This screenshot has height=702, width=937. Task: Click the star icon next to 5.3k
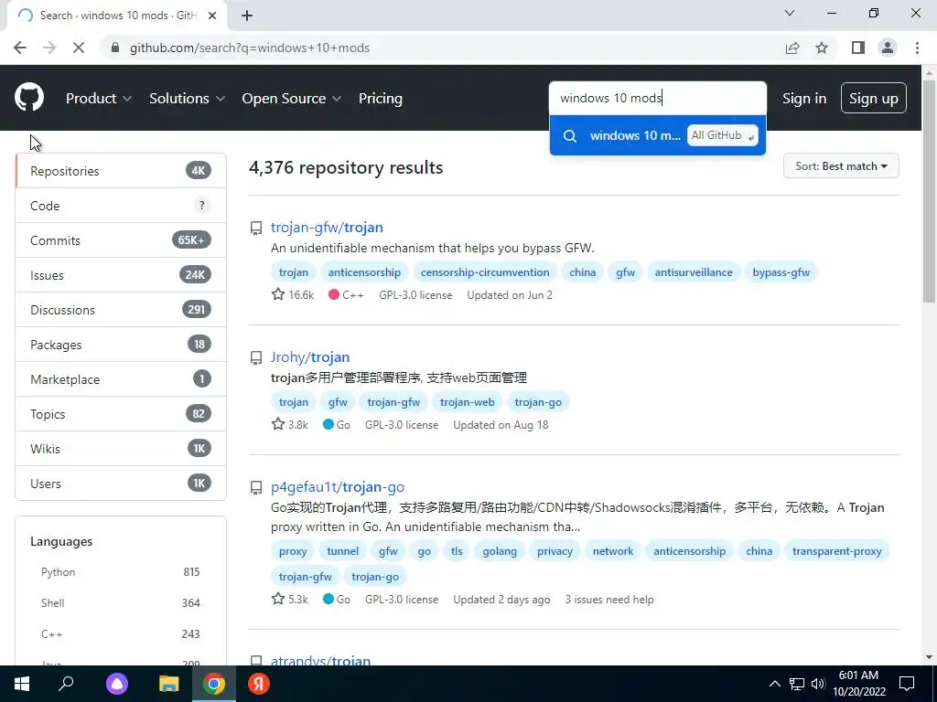(x=278, y=599)
